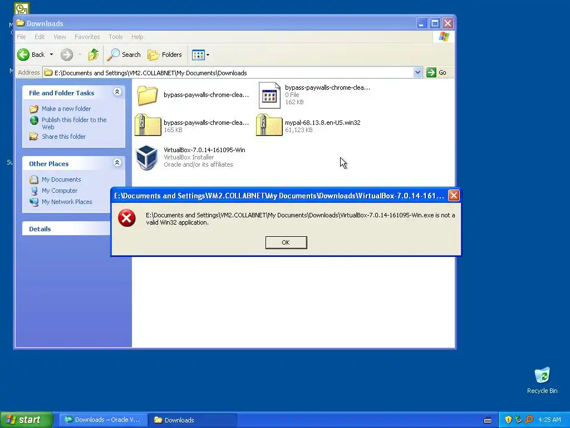570x428 pixels.
Task: Select the bypass-paywalls folder icon
Action: (x=147, y=95)
